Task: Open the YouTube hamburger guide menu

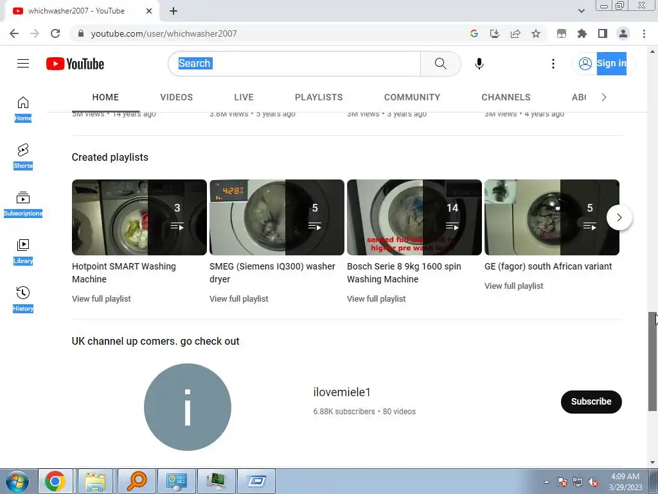Action: 23,64
